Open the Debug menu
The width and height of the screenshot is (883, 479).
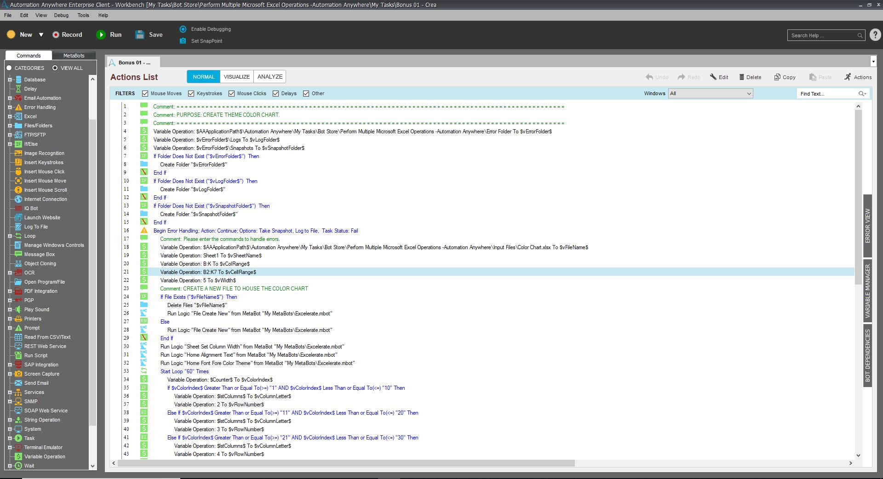(61, 15)
